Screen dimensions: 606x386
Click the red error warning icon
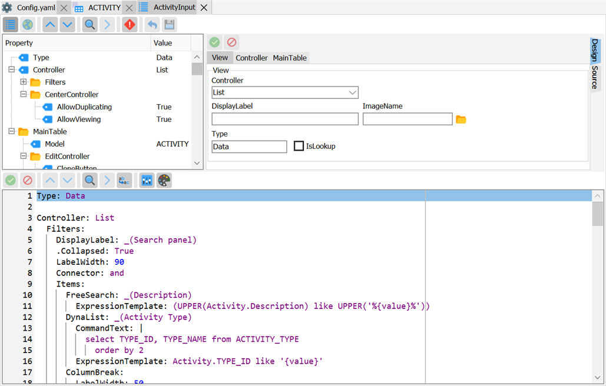tap(130, 25)
